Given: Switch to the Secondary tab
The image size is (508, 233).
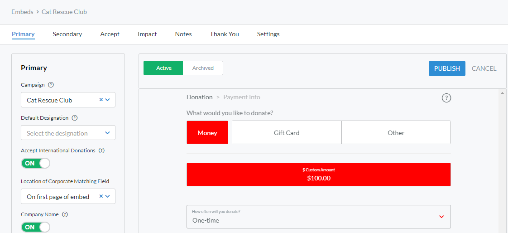Looking at the screenshot, I should [67, 34].
